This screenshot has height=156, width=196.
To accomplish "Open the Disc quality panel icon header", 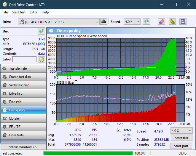I will tap(51, 31).
